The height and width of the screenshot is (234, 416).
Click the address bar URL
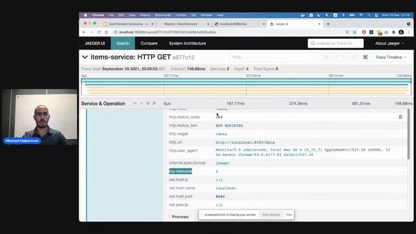[168, 32]
